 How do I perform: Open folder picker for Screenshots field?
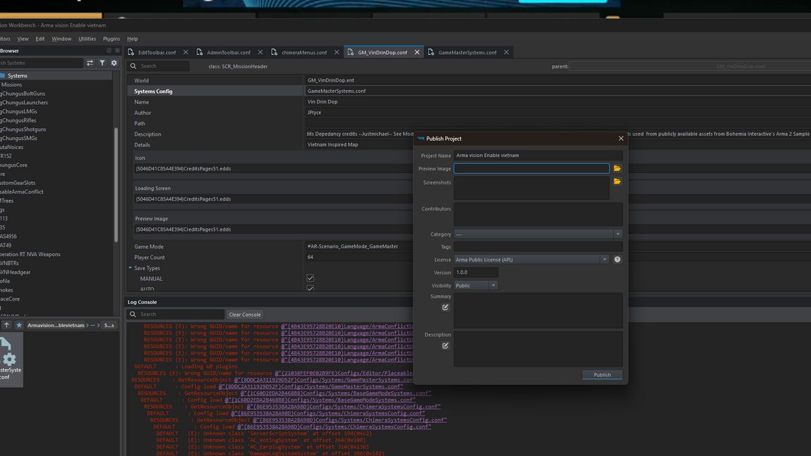(617, 182)
